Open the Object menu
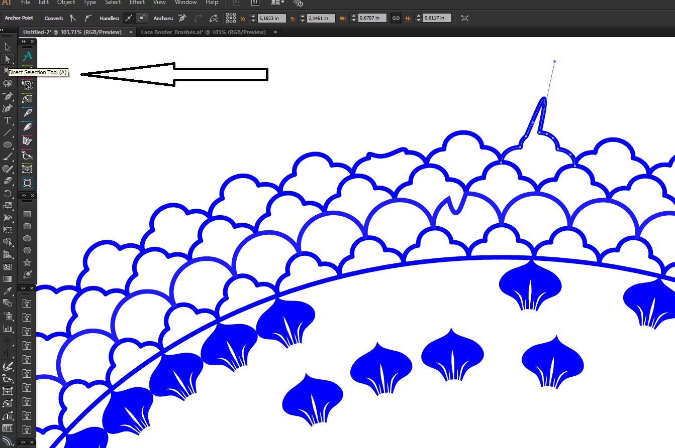The image size is (675, 448). (66, 3)
